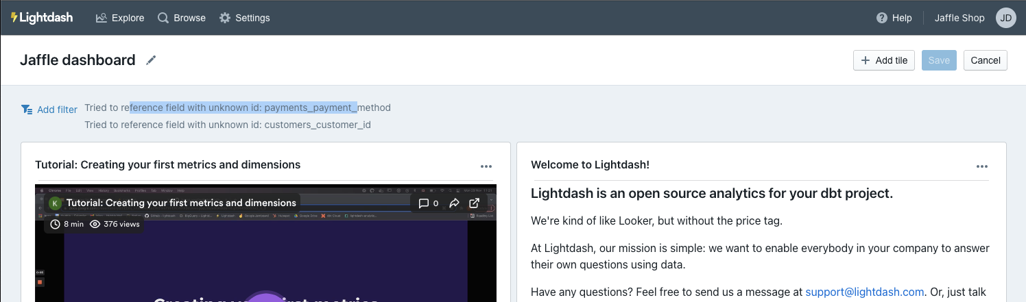Image resolution: width=1026 pixels, height=302 pixels.
Task: Click the 8 min duration label
Action: tap(67, 224)
